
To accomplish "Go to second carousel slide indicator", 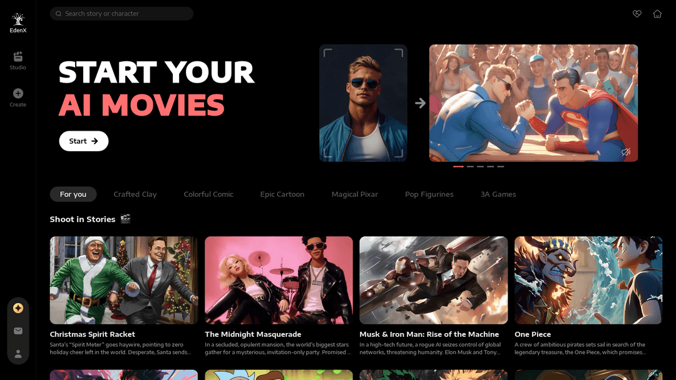I will 470,166.
